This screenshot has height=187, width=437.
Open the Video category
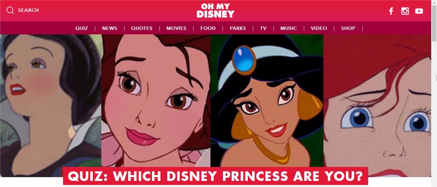(319, 28)
